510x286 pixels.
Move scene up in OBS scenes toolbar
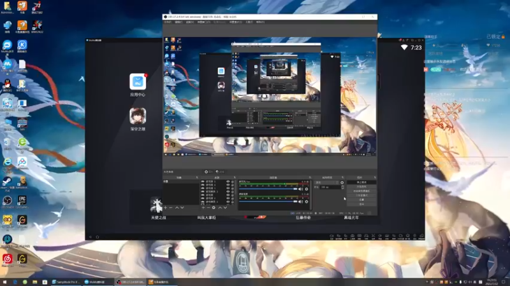(177, 208)
